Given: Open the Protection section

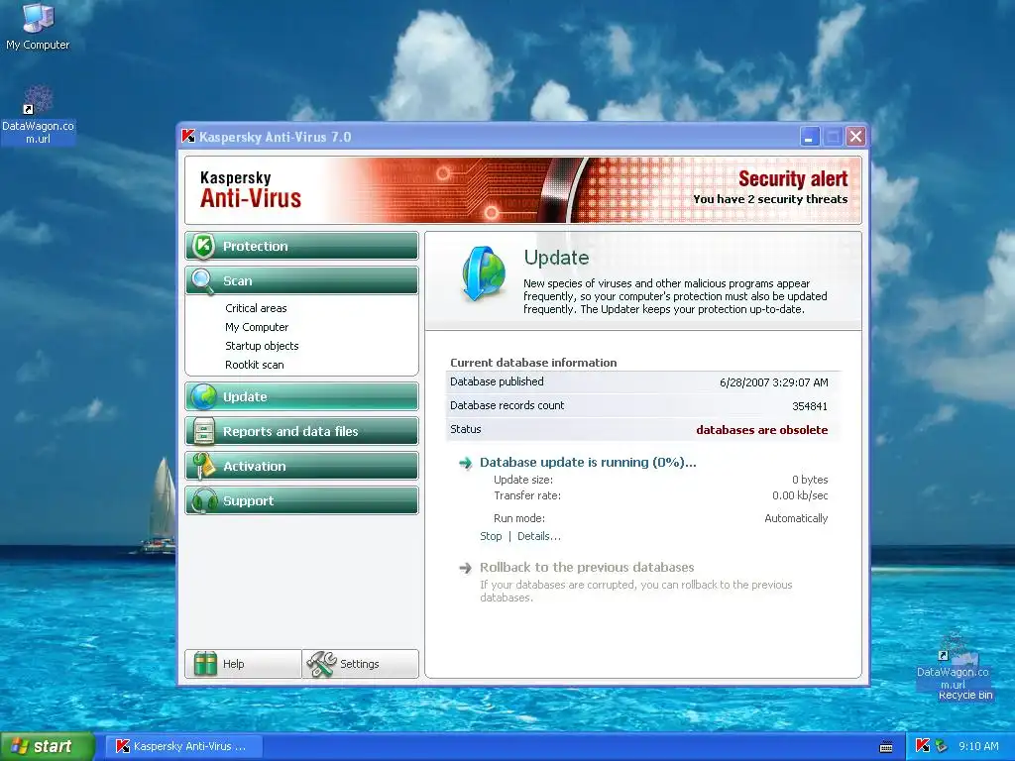Looking at the screenshot, I should [x=301, y=246].
